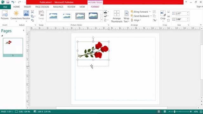The height and width of the screenshot is (114, 203).
Task: Open the Wrap Text options
Action: 126,16
